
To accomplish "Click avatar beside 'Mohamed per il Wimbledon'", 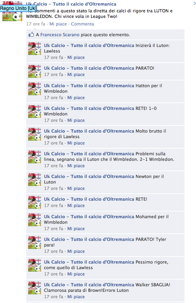I will pyautogui.click(x=35, y=220).
